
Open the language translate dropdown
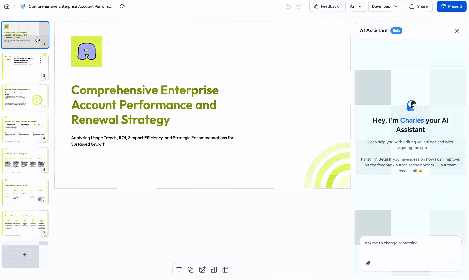355,6
